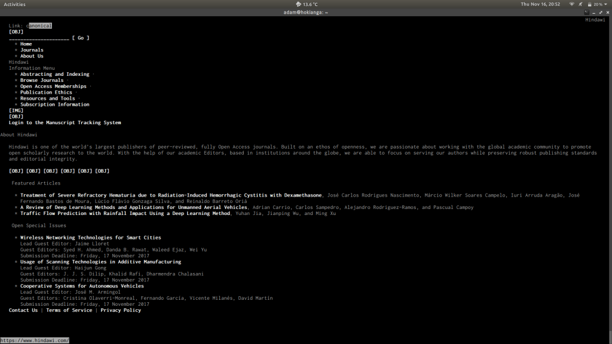Select the Publication Ethics item

(x=46, y=93)
